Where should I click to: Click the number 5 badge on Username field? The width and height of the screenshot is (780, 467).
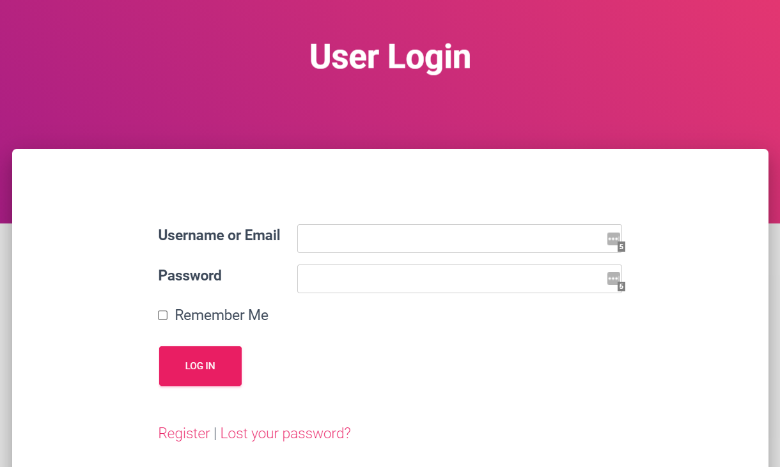coord(621,247)
